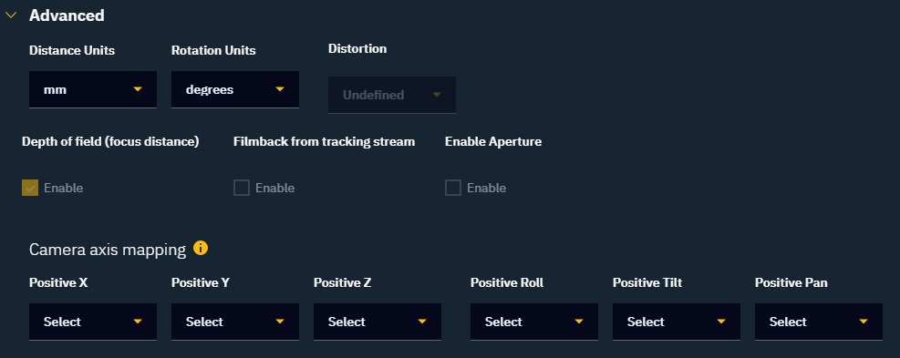Open the degrees Rotation Units dropdown
The width and height of the screenshot is (900, 358).
pos(235,89)
